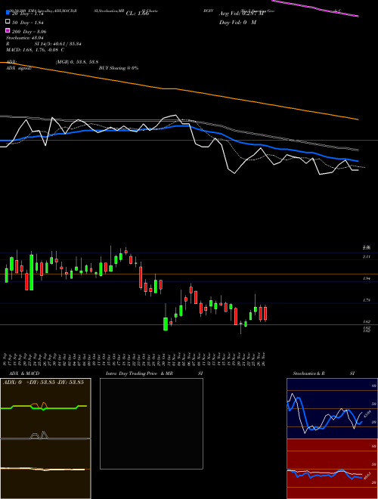
Task: Click the magenta 200 Day legend swatch
Action: 8,30
